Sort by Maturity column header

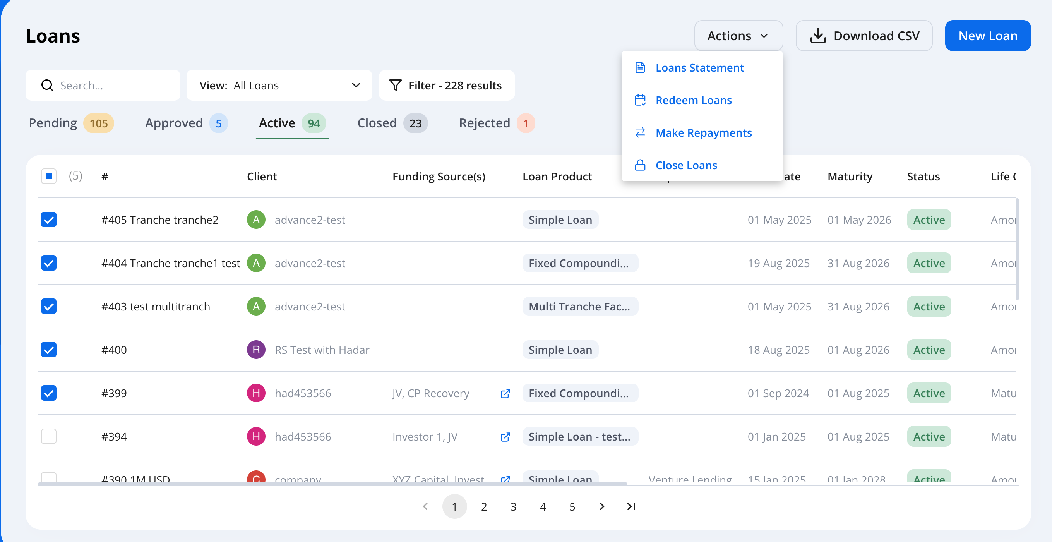tap(850, 177)
